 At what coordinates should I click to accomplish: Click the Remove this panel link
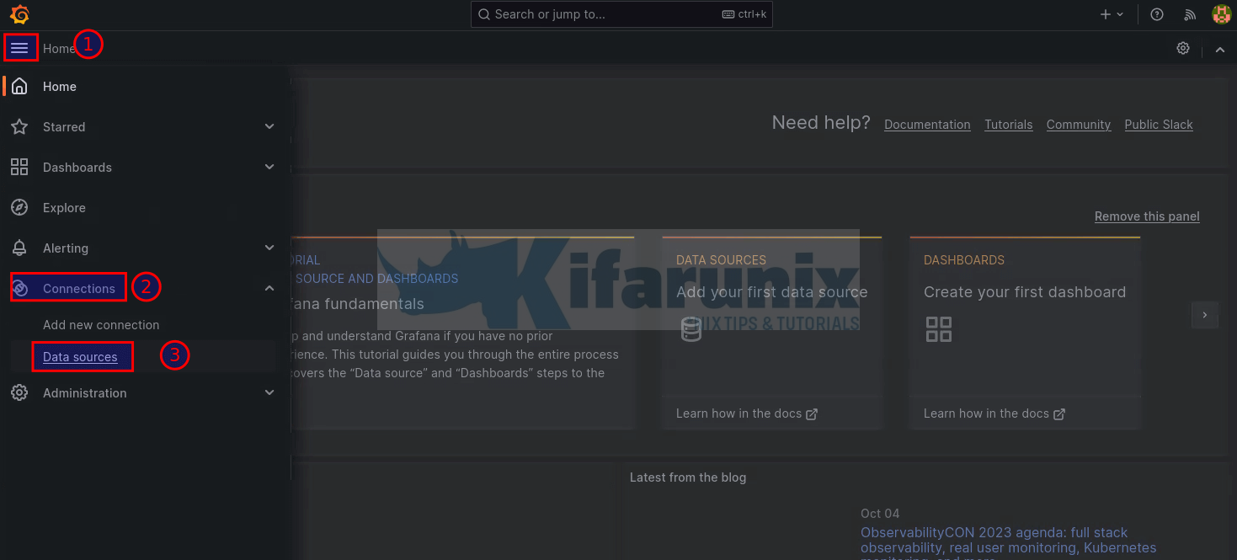[1147, 216]
